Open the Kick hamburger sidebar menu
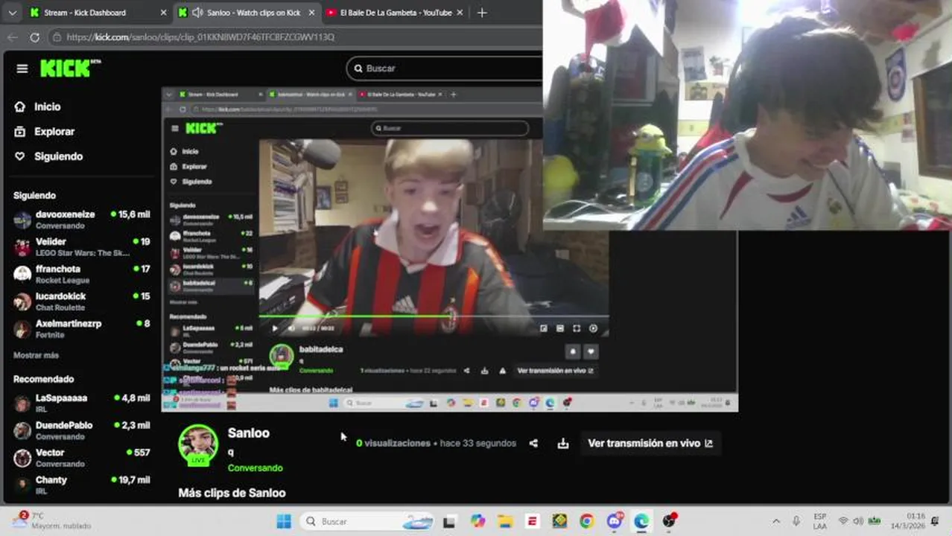The width and height of the screenshot is (952, 536). pyautogui.click(x=22, y=68)
